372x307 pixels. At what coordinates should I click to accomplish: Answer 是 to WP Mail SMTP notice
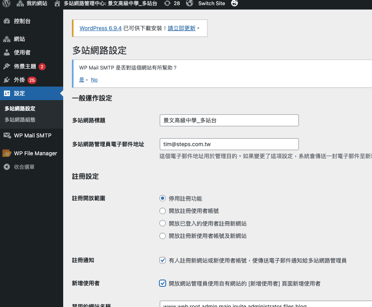pos(81,80)
